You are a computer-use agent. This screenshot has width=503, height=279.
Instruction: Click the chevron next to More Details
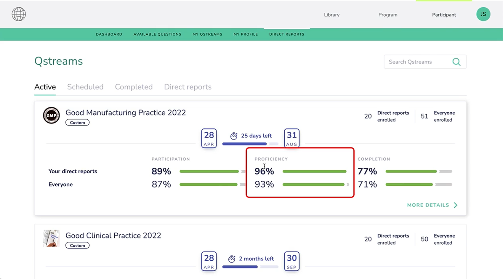(456, 205)
